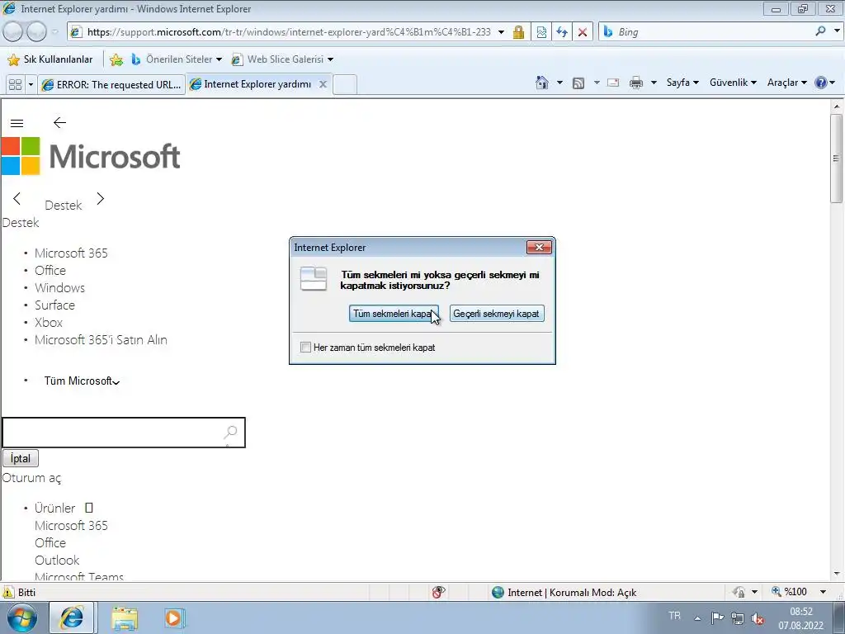This screenshot has height=634, width=845.
Task: Click the 'Geçerli sekmeyi kapat' button
Action: (496, 314)
